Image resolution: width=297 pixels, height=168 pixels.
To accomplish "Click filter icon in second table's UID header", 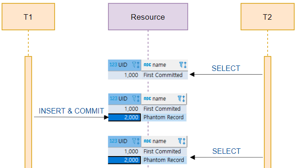I will click(x=134, y=98).
